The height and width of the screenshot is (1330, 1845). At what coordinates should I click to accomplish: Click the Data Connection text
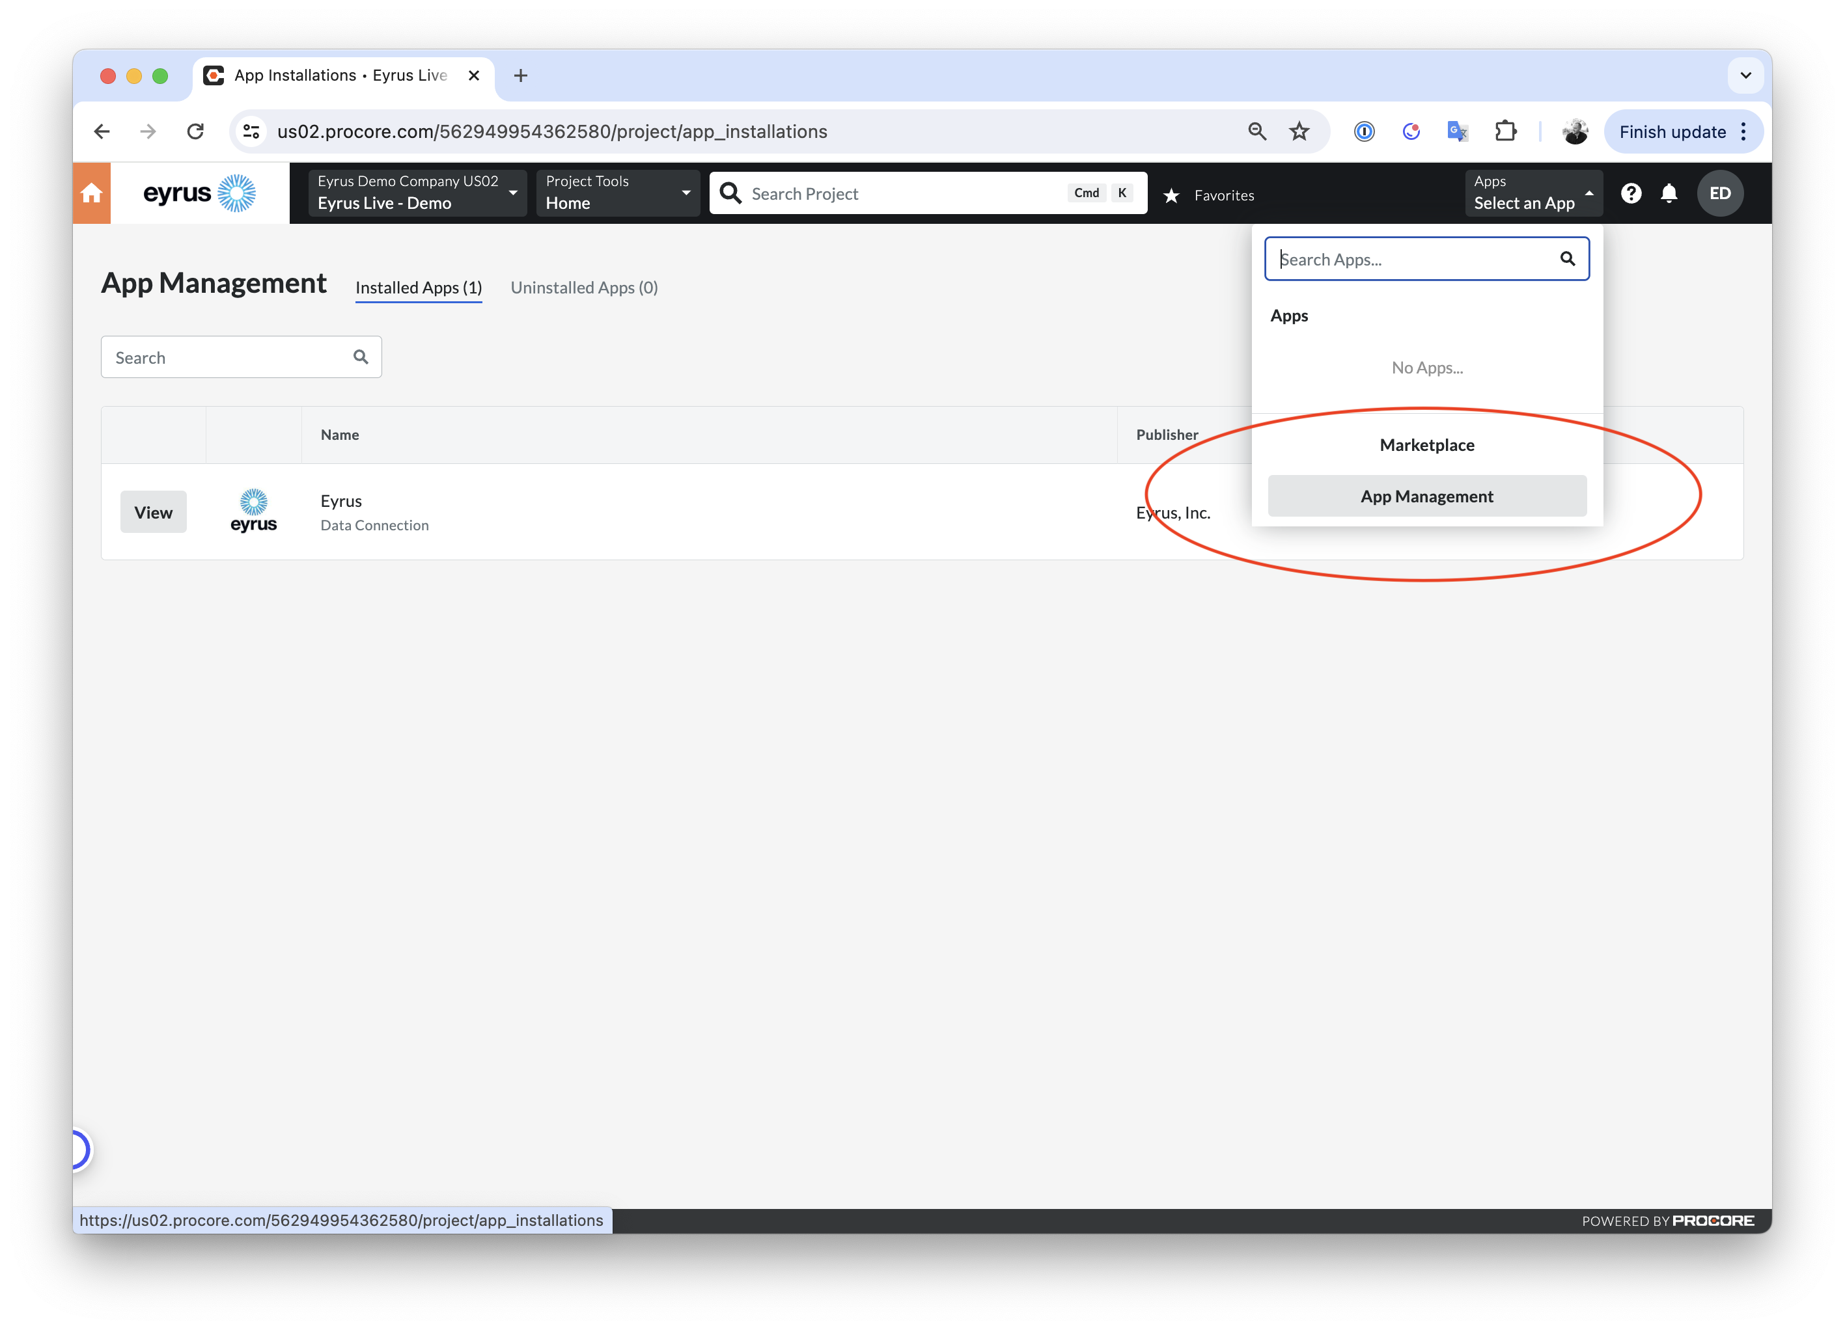pos(374,525)
